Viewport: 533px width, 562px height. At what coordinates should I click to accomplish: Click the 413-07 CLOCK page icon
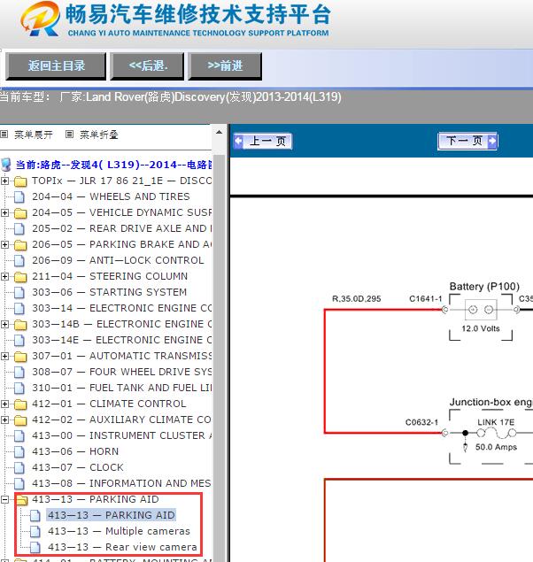19,467
